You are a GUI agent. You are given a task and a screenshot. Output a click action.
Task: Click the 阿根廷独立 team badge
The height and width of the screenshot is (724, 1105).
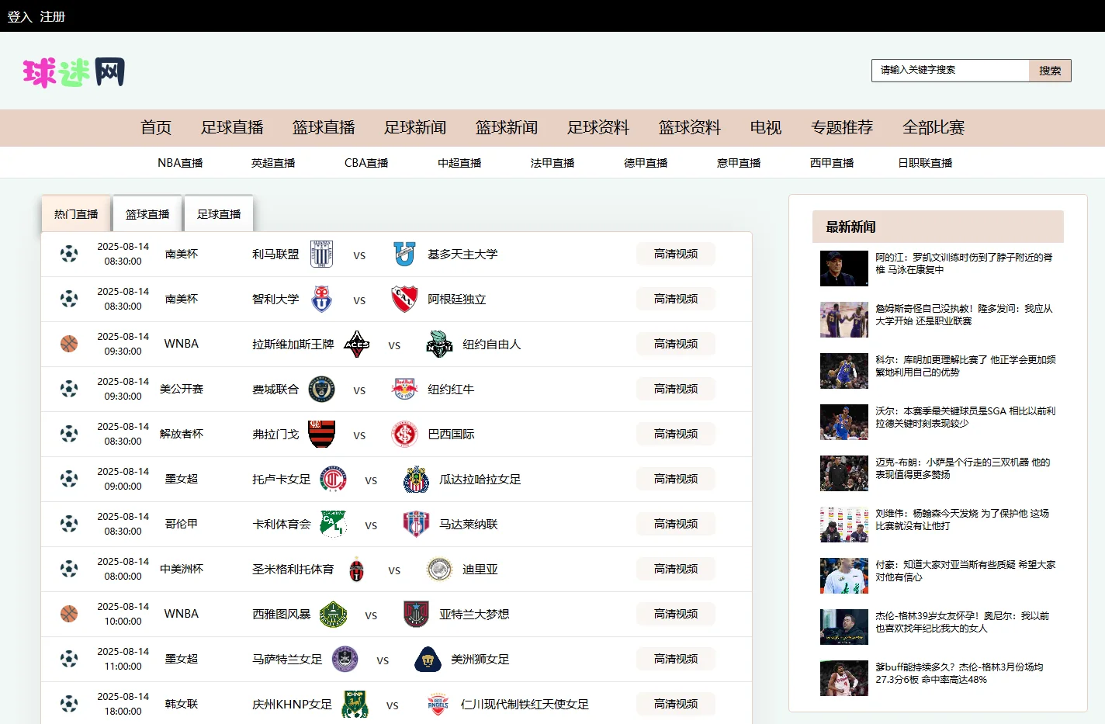404,299
